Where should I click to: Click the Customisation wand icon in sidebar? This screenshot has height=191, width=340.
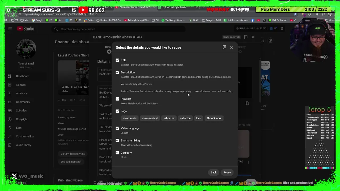click(x=10, y=136)
